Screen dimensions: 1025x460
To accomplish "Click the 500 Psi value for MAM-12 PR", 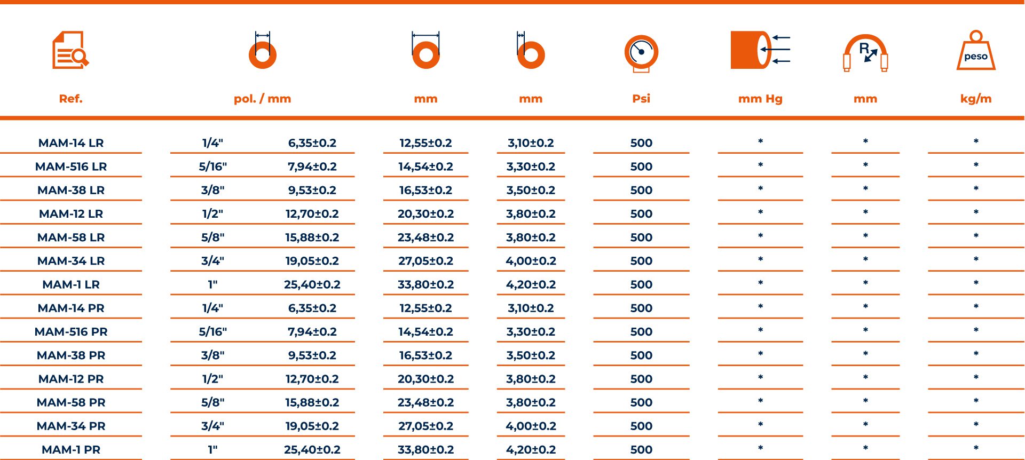I will [641, 379].
